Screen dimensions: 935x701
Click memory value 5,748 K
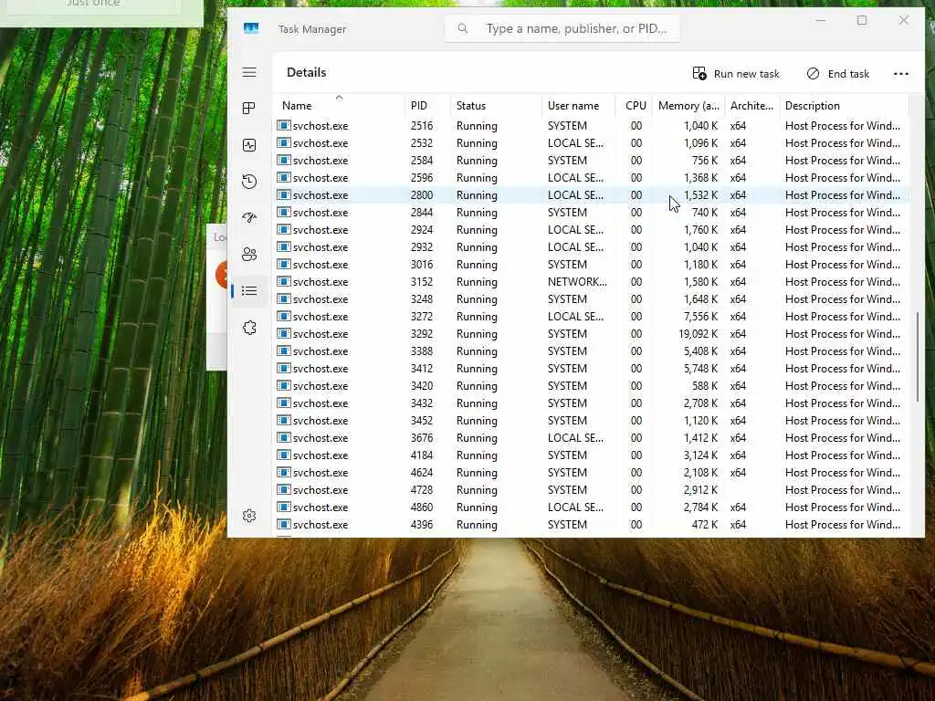coord(700,368)
